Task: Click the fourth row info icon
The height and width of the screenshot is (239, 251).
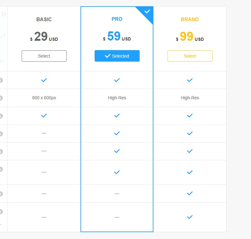Action: click(1, 134)
